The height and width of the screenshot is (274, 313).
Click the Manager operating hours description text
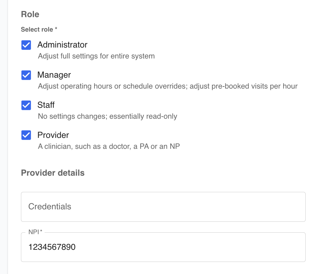168,86
